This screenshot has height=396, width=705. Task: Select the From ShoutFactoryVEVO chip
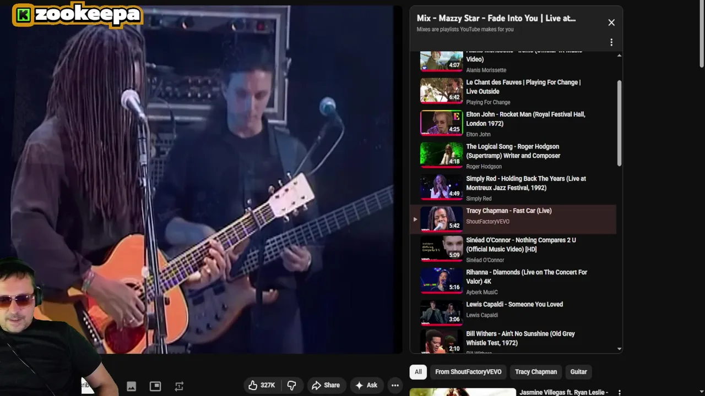click(468, 372)
